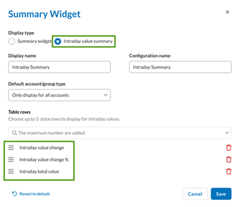Select Intraday value summary radio option

(58, 41)
